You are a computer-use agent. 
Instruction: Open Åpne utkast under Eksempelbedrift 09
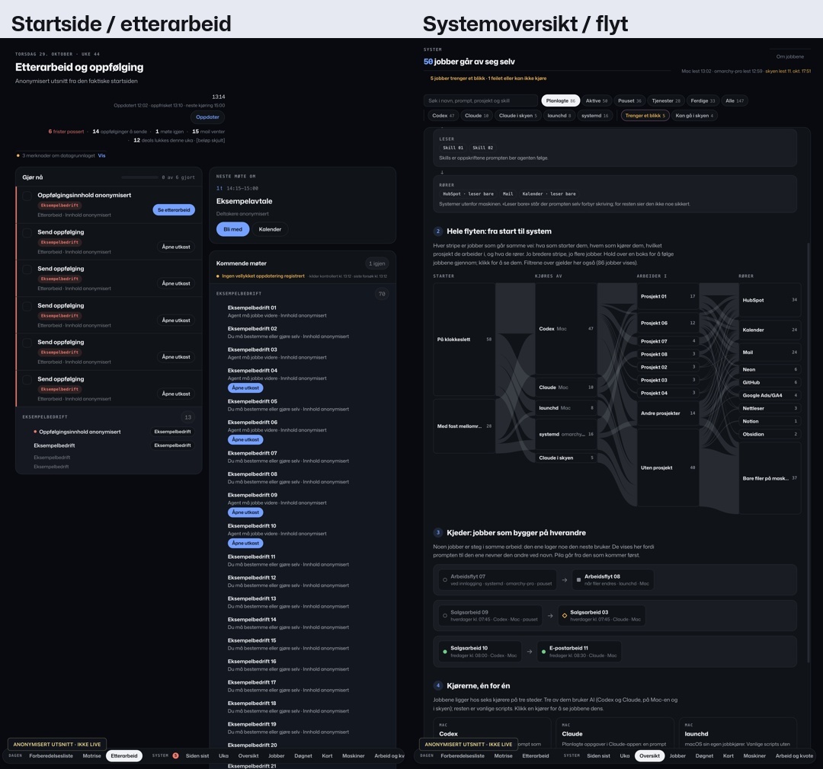click(x=245, y=512)
